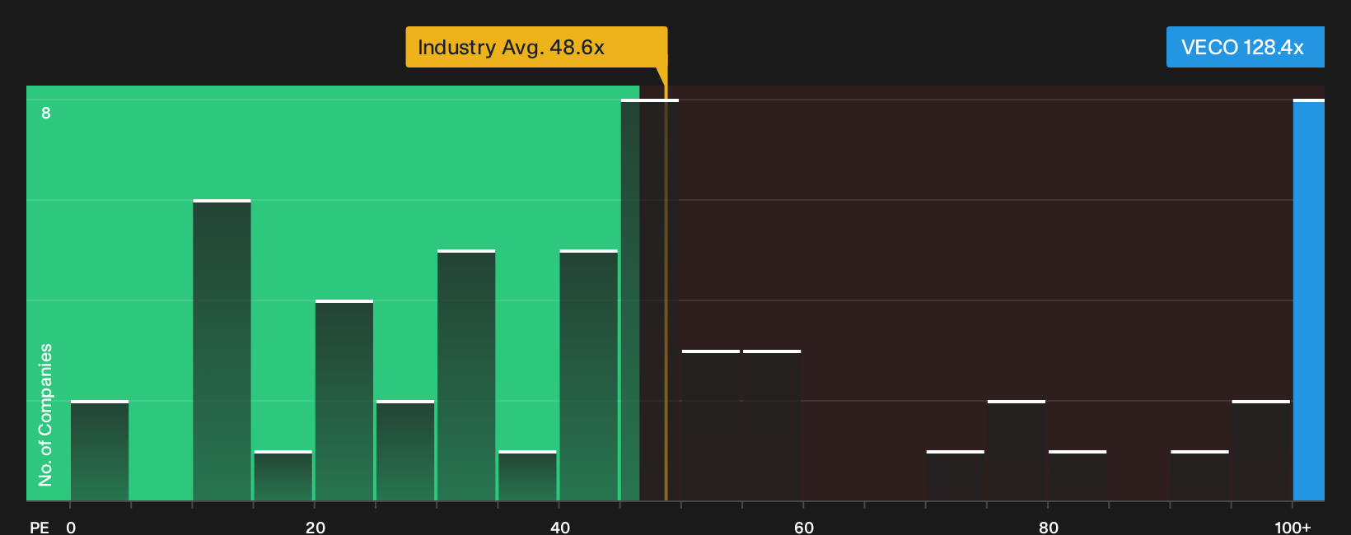The height and width of the screenshot is (535, 1351).
Task: Click the histogram bar at PE 0–5
Action: (100, 450)
